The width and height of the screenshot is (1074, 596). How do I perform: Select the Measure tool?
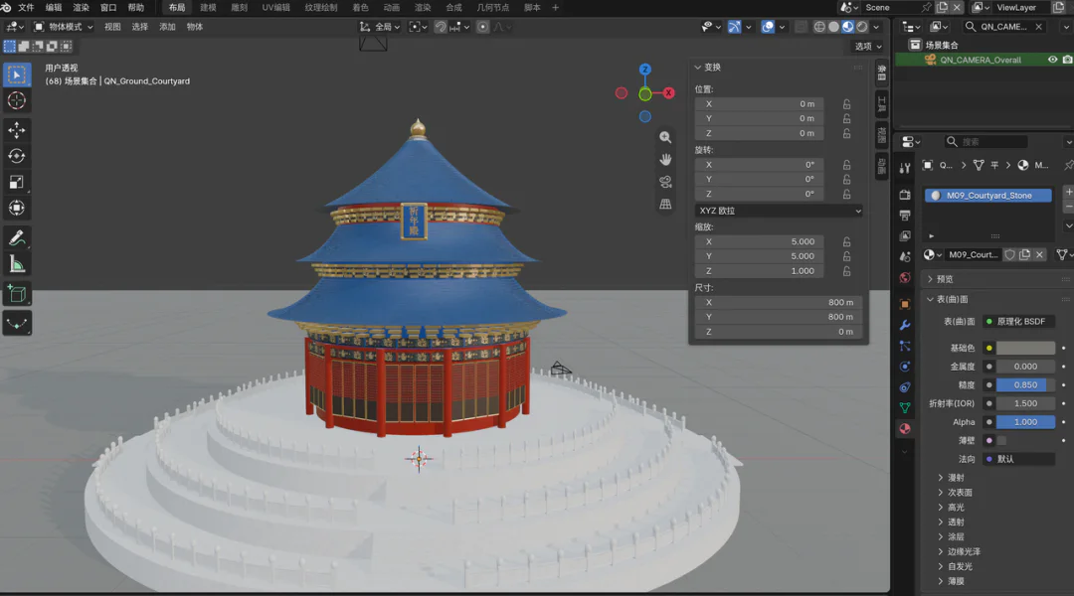(17, 265)
